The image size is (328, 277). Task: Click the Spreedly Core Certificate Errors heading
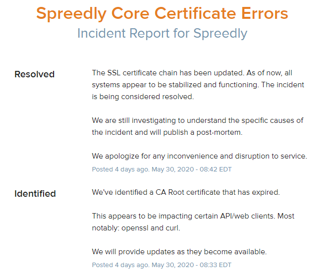[x=162, y=13]
